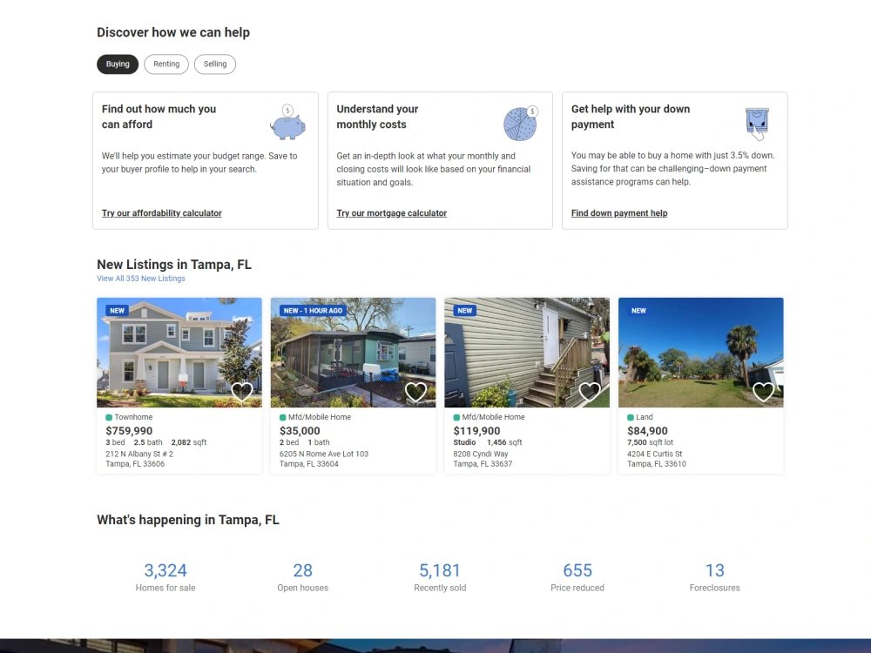871x653 pixels.
Task: View 13 Foreclosures
Action: click(x=714, y=577)
